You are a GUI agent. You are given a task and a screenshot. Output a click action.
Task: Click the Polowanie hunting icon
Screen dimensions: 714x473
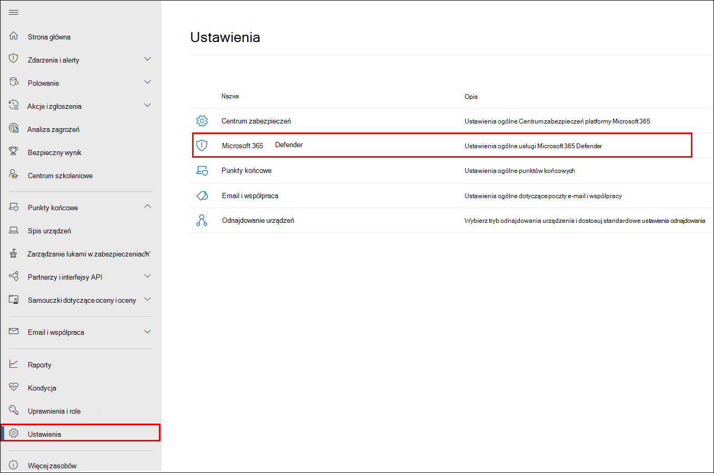14,82
